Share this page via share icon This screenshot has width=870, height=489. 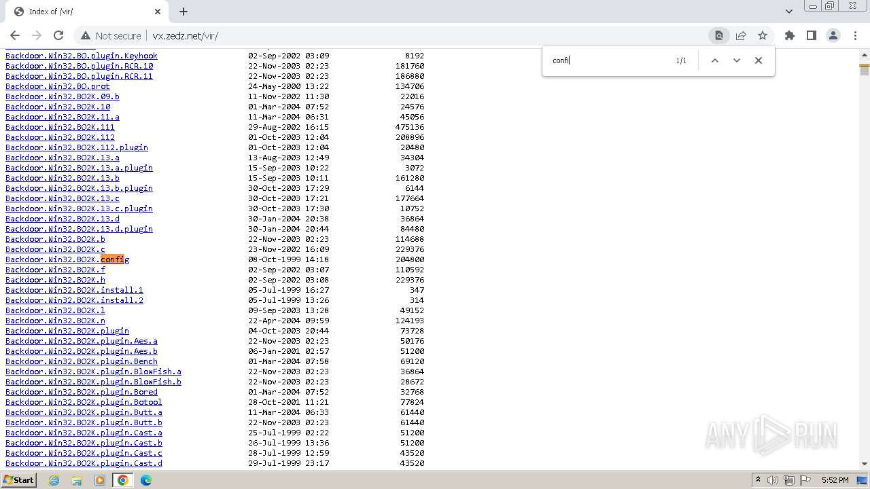click(741, 35)
